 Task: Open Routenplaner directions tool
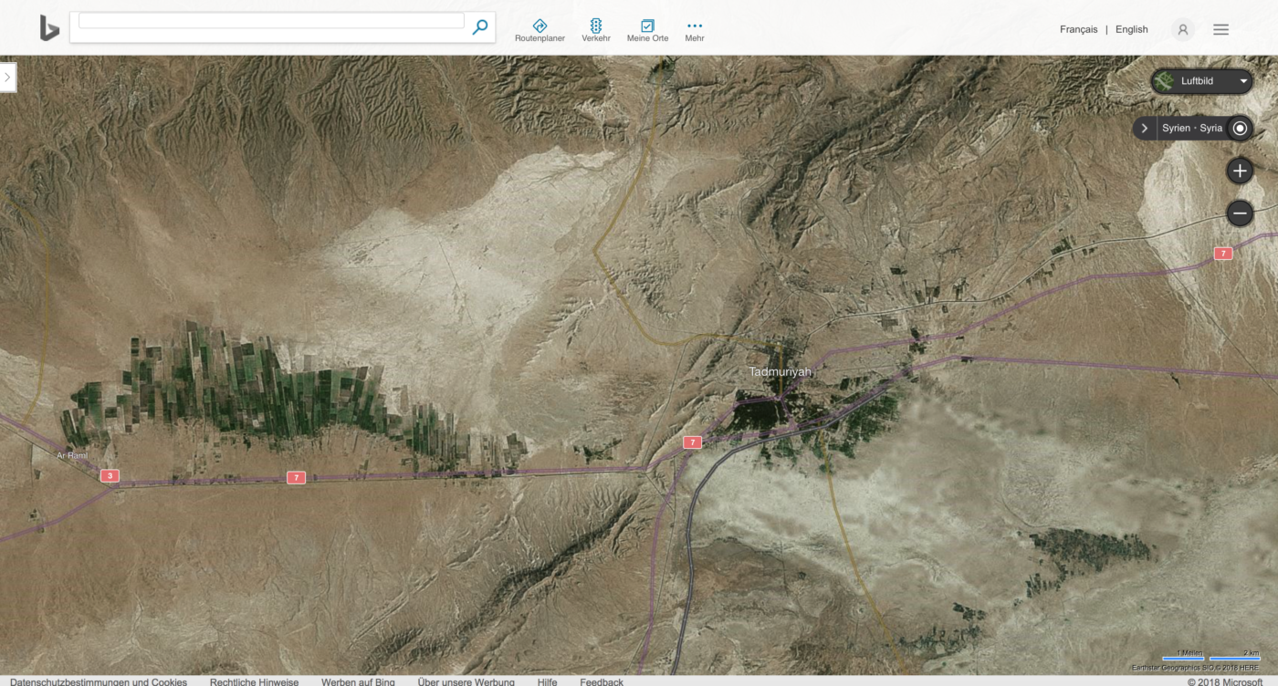(539, 30)
